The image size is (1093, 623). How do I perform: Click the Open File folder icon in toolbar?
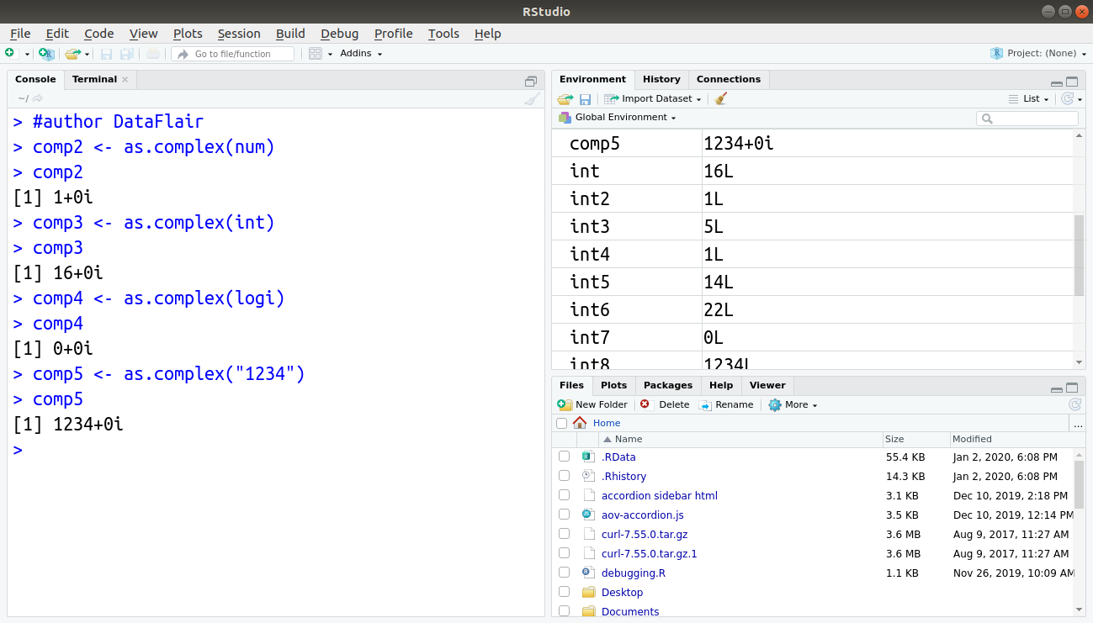point(72,53)
